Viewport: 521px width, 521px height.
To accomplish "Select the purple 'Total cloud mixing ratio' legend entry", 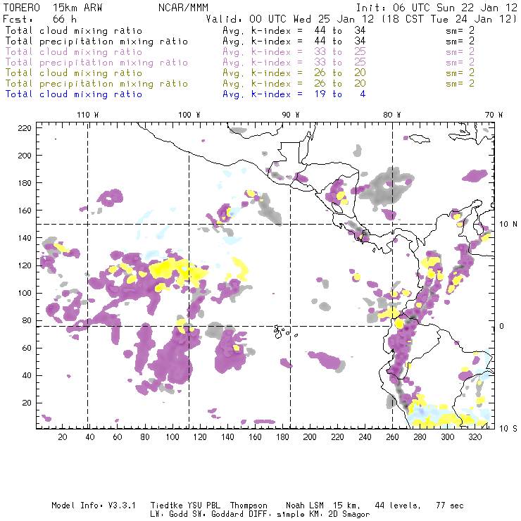I will (x=74, y=52).
